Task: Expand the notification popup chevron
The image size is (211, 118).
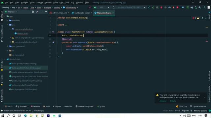Action: pyautogui.click(x=204, y=97)
